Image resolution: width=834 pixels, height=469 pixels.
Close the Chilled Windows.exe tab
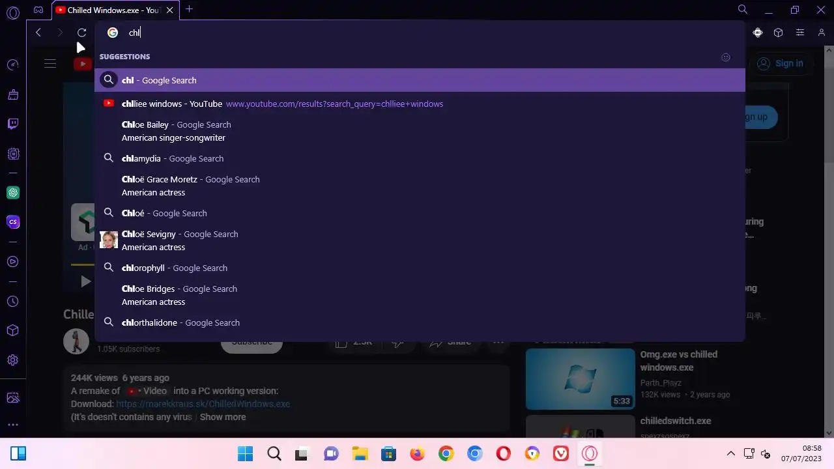pyautogui.click(x=170, y=10)
